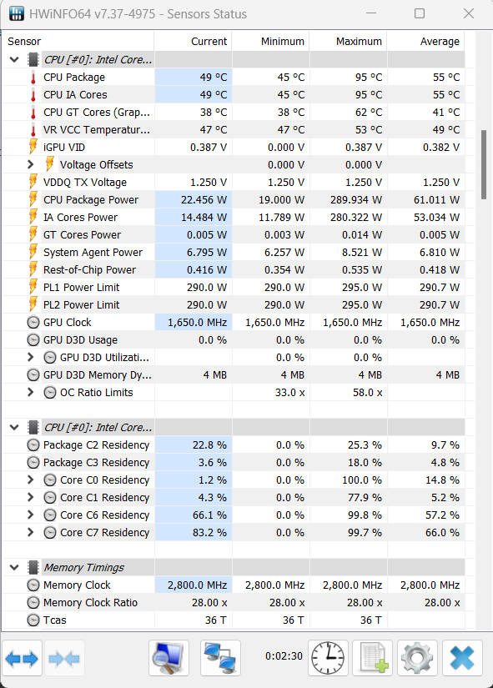Image resolution: width=493 pixels, height=688 pixels.
Task: Click the Average column header
Action: click(x=425, y=41)
